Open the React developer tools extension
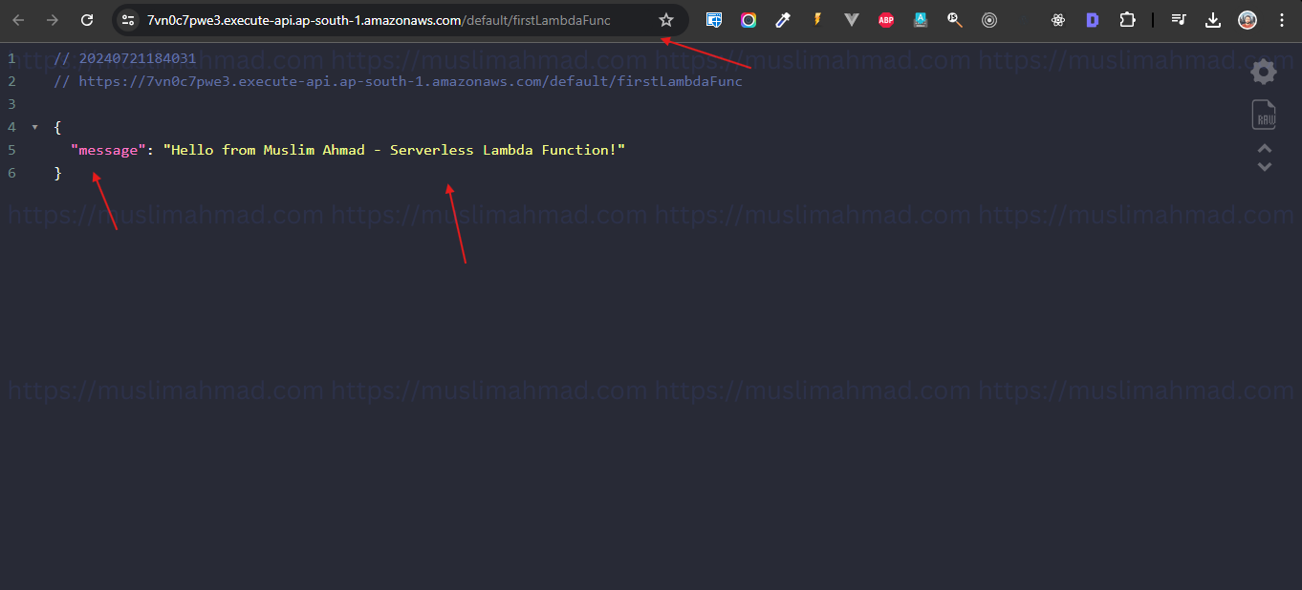Viewport: 1302px width, 590px height. (1057, 19)
